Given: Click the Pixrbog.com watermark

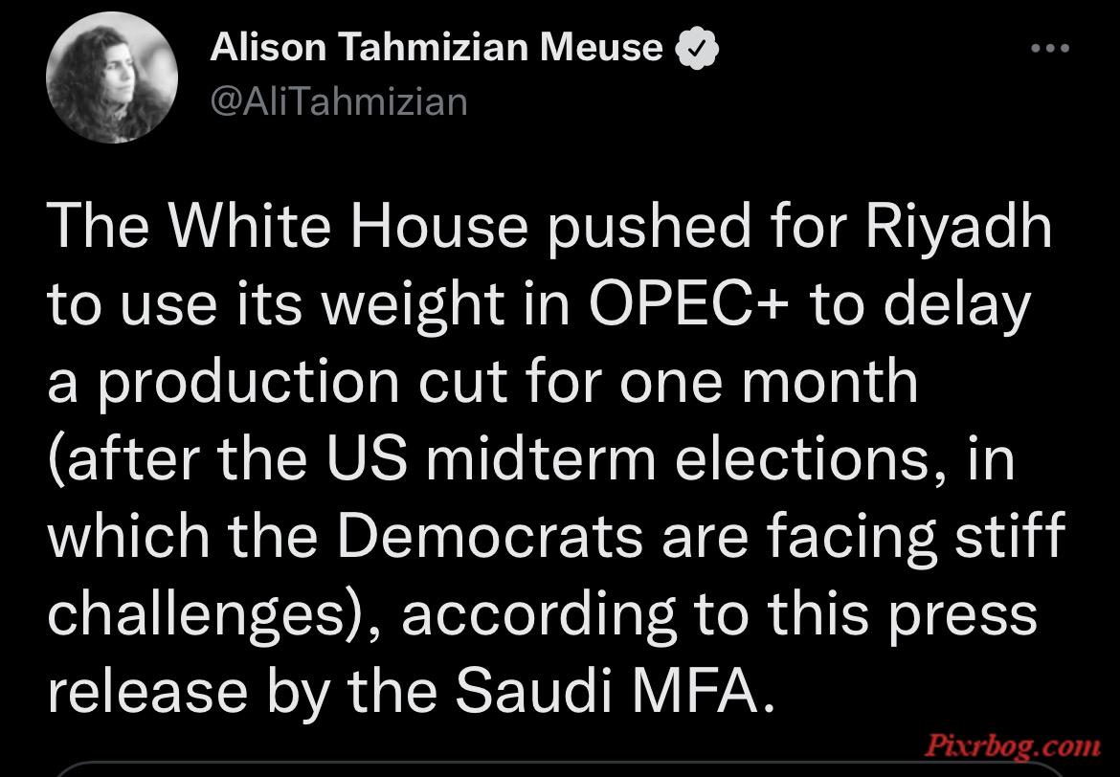Looking at the screenshot, I should (x=1012, y=746).
